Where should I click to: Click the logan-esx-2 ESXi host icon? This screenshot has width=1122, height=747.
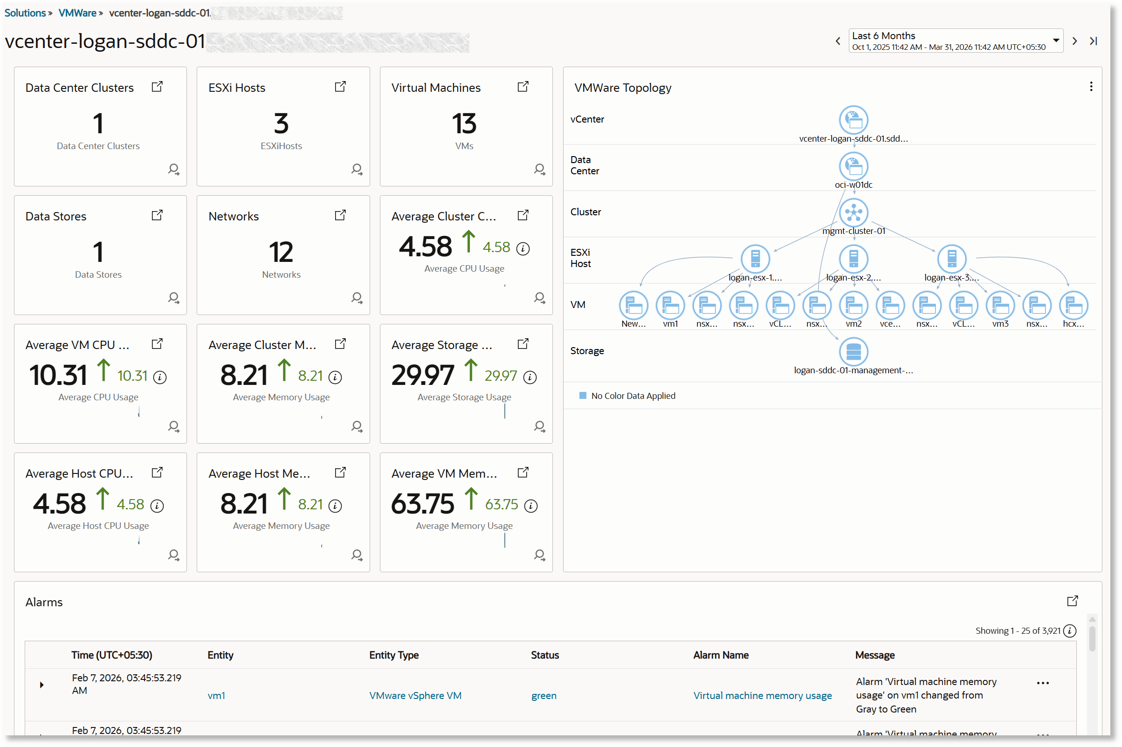coord(853,259)
